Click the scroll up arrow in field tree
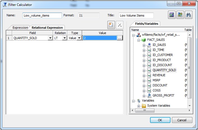 tap(189, 35)
